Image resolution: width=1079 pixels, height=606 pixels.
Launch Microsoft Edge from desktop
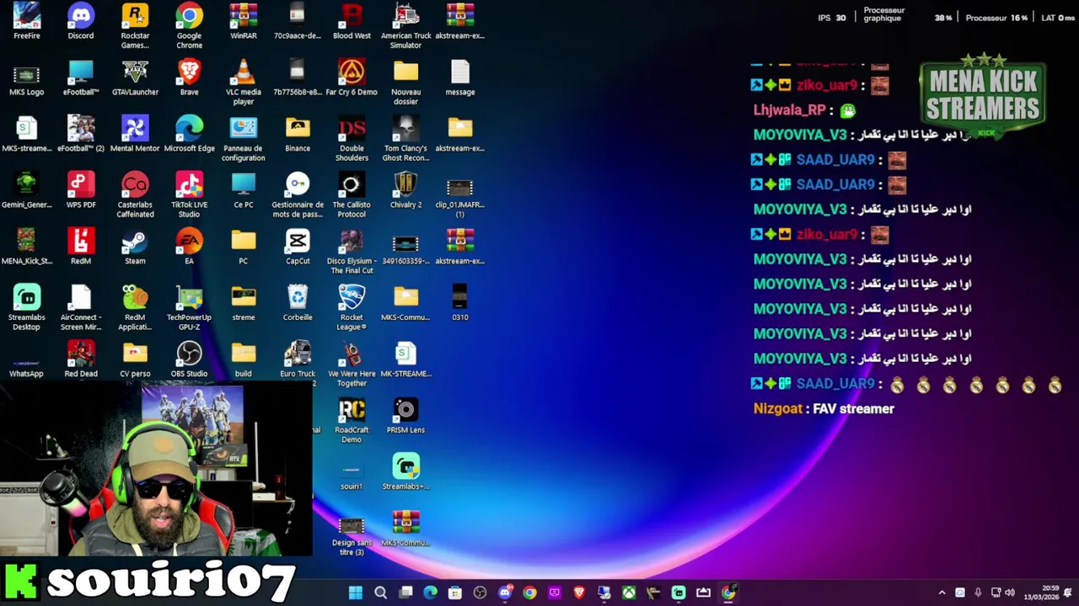189,134
